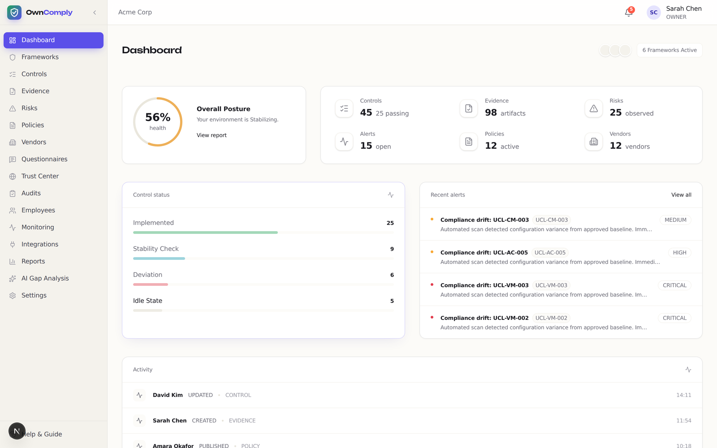This screenshot has width=717, height=448.
Task: Click the UCL-VM-002 control tag
Action: (x=551, y=318)
